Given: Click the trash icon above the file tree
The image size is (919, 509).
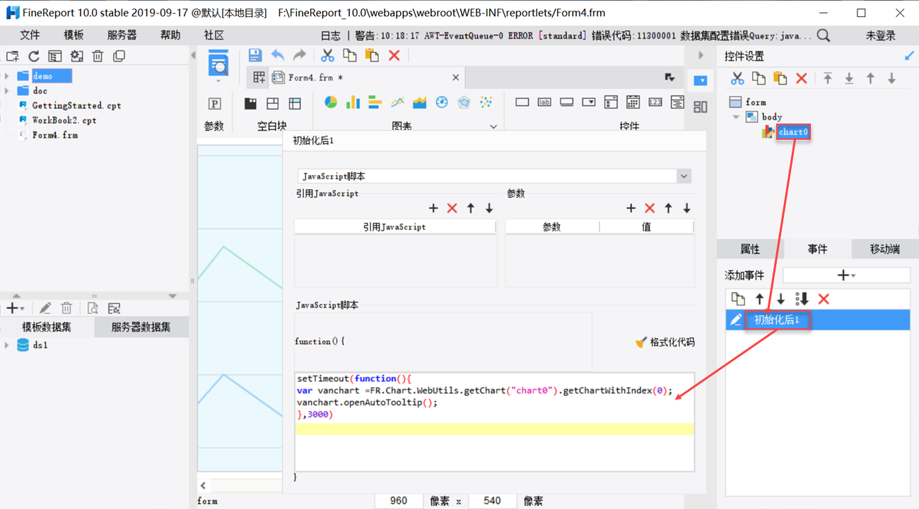Looking at the screenshot, I should click(x=98, y=56).
